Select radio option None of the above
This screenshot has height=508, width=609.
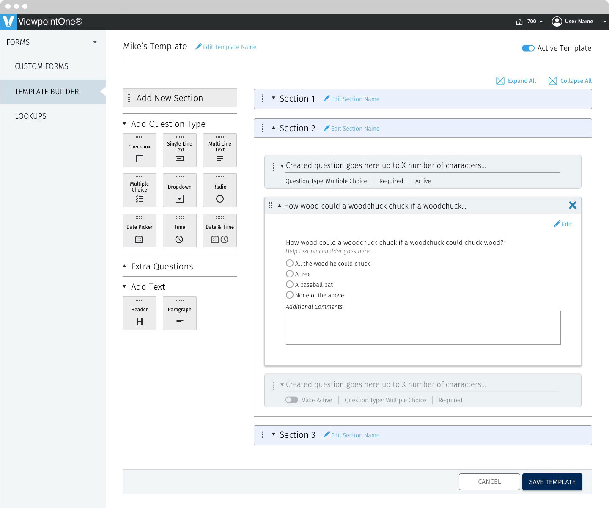point(290,295)
